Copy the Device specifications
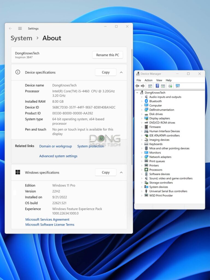This screenshot has height=280, width=210. click(x=106, y=72)
